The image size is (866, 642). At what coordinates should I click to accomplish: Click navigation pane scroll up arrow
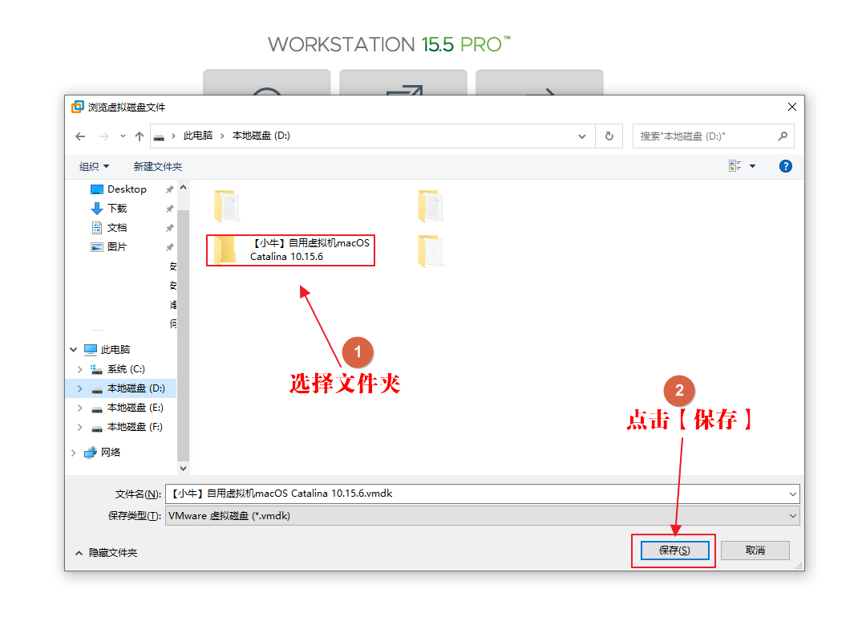[x=184, y=188]
